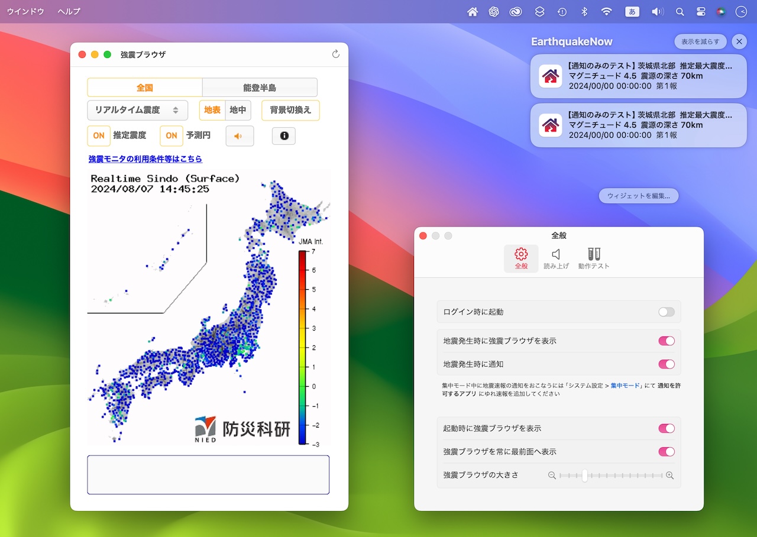This screenshot has width=757, height=537.
Task: Open the リアルタイム震度 dropdown
Action: coord(137,110)
